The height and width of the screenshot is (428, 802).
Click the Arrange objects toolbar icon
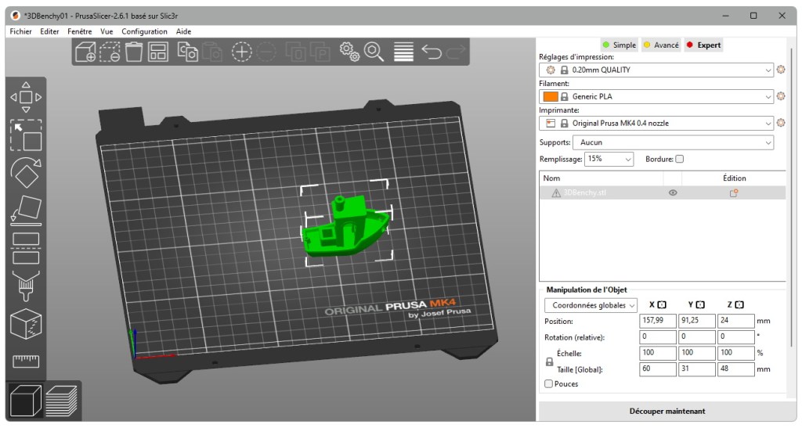[x=158, y=52]
